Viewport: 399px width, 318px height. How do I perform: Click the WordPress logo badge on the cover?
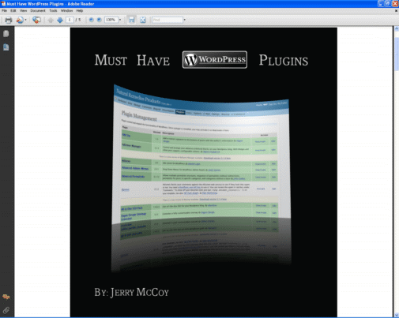215,60
